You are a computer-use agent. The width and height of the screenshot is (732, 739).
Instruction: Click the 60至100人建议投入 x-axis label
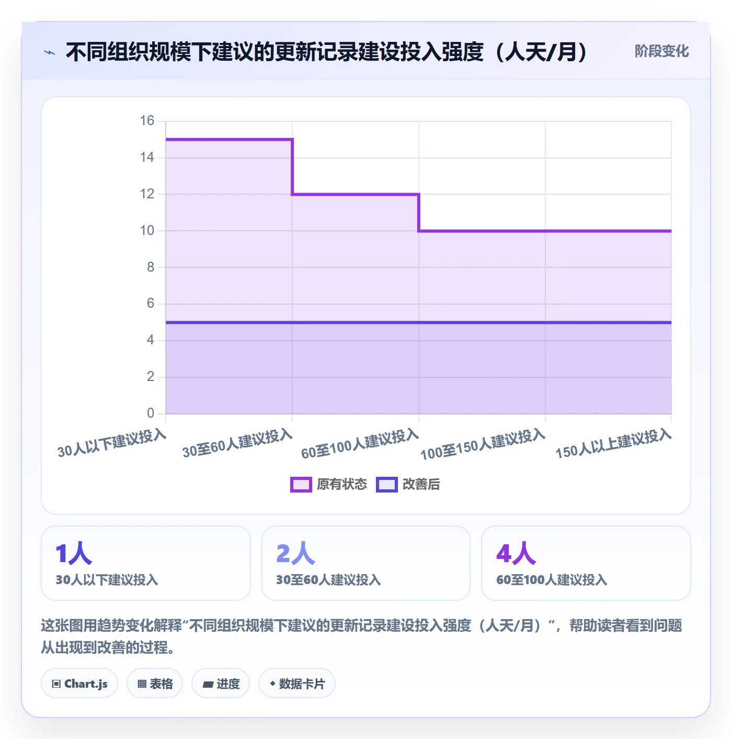(x=360, y=444)
